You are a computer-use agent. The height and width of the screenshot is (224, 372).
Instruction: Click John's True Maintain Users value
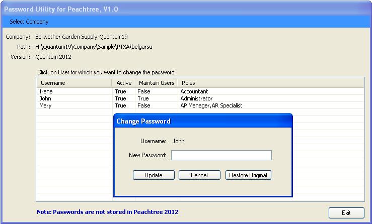[x=143, y=98]
